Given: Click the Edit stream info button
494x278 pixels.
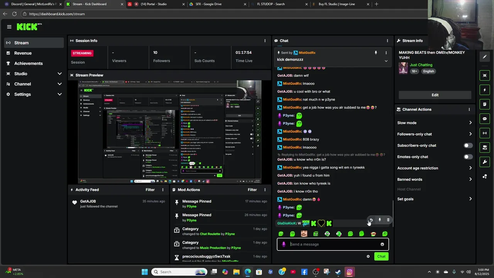Looking at the screenshot, I should 435,95.
